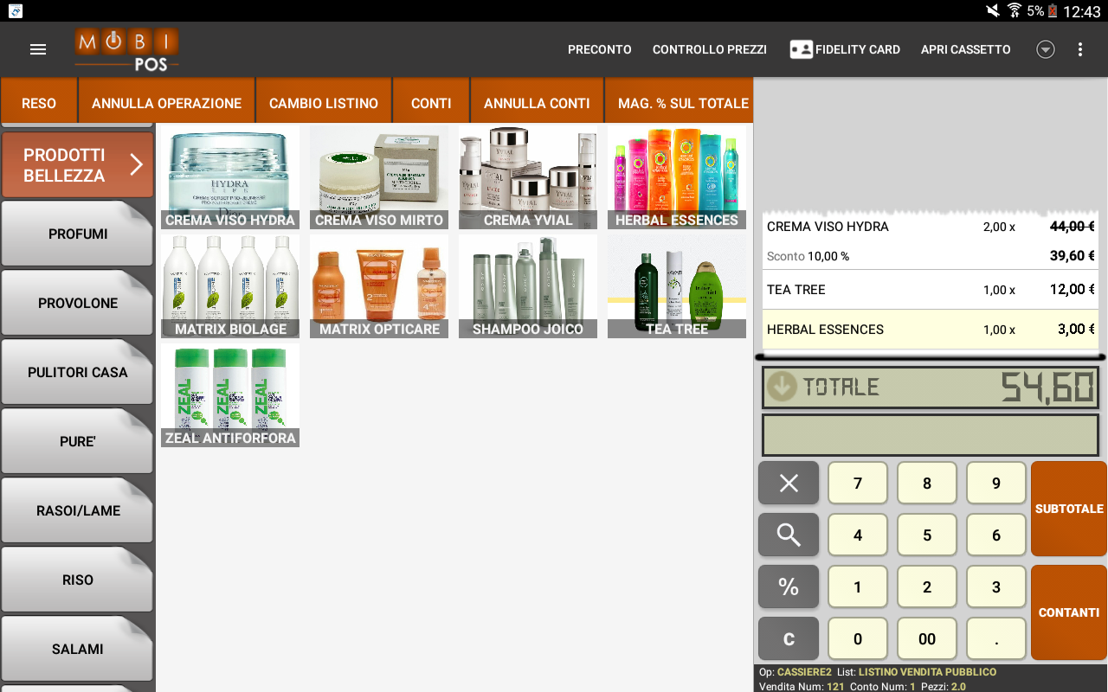
Task: Select the Sconto 10,00 % line
Action: click(931, 256)
